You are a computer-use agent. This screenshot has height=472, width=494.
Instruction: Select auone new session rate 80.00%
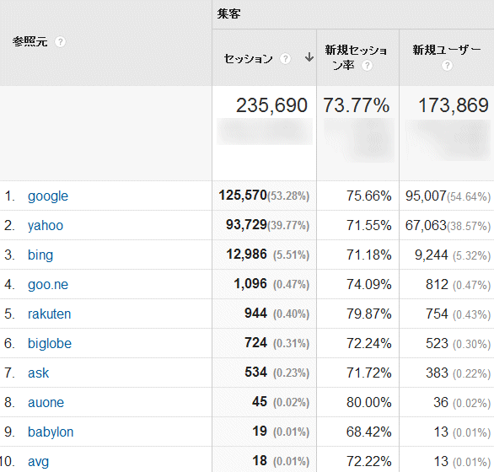(369, 402)
